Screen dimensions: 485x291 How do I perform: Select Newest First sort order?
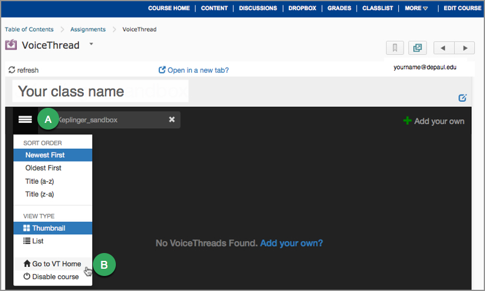tap(52, 155)
